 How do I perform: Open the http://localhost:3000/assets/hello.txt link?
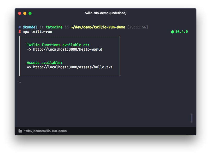[73, 67]
